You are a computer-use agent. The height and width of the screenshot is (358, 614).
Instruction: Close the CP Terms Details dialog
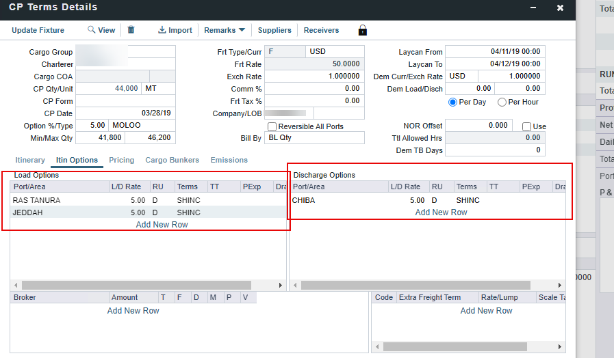[x=560, y=8]
